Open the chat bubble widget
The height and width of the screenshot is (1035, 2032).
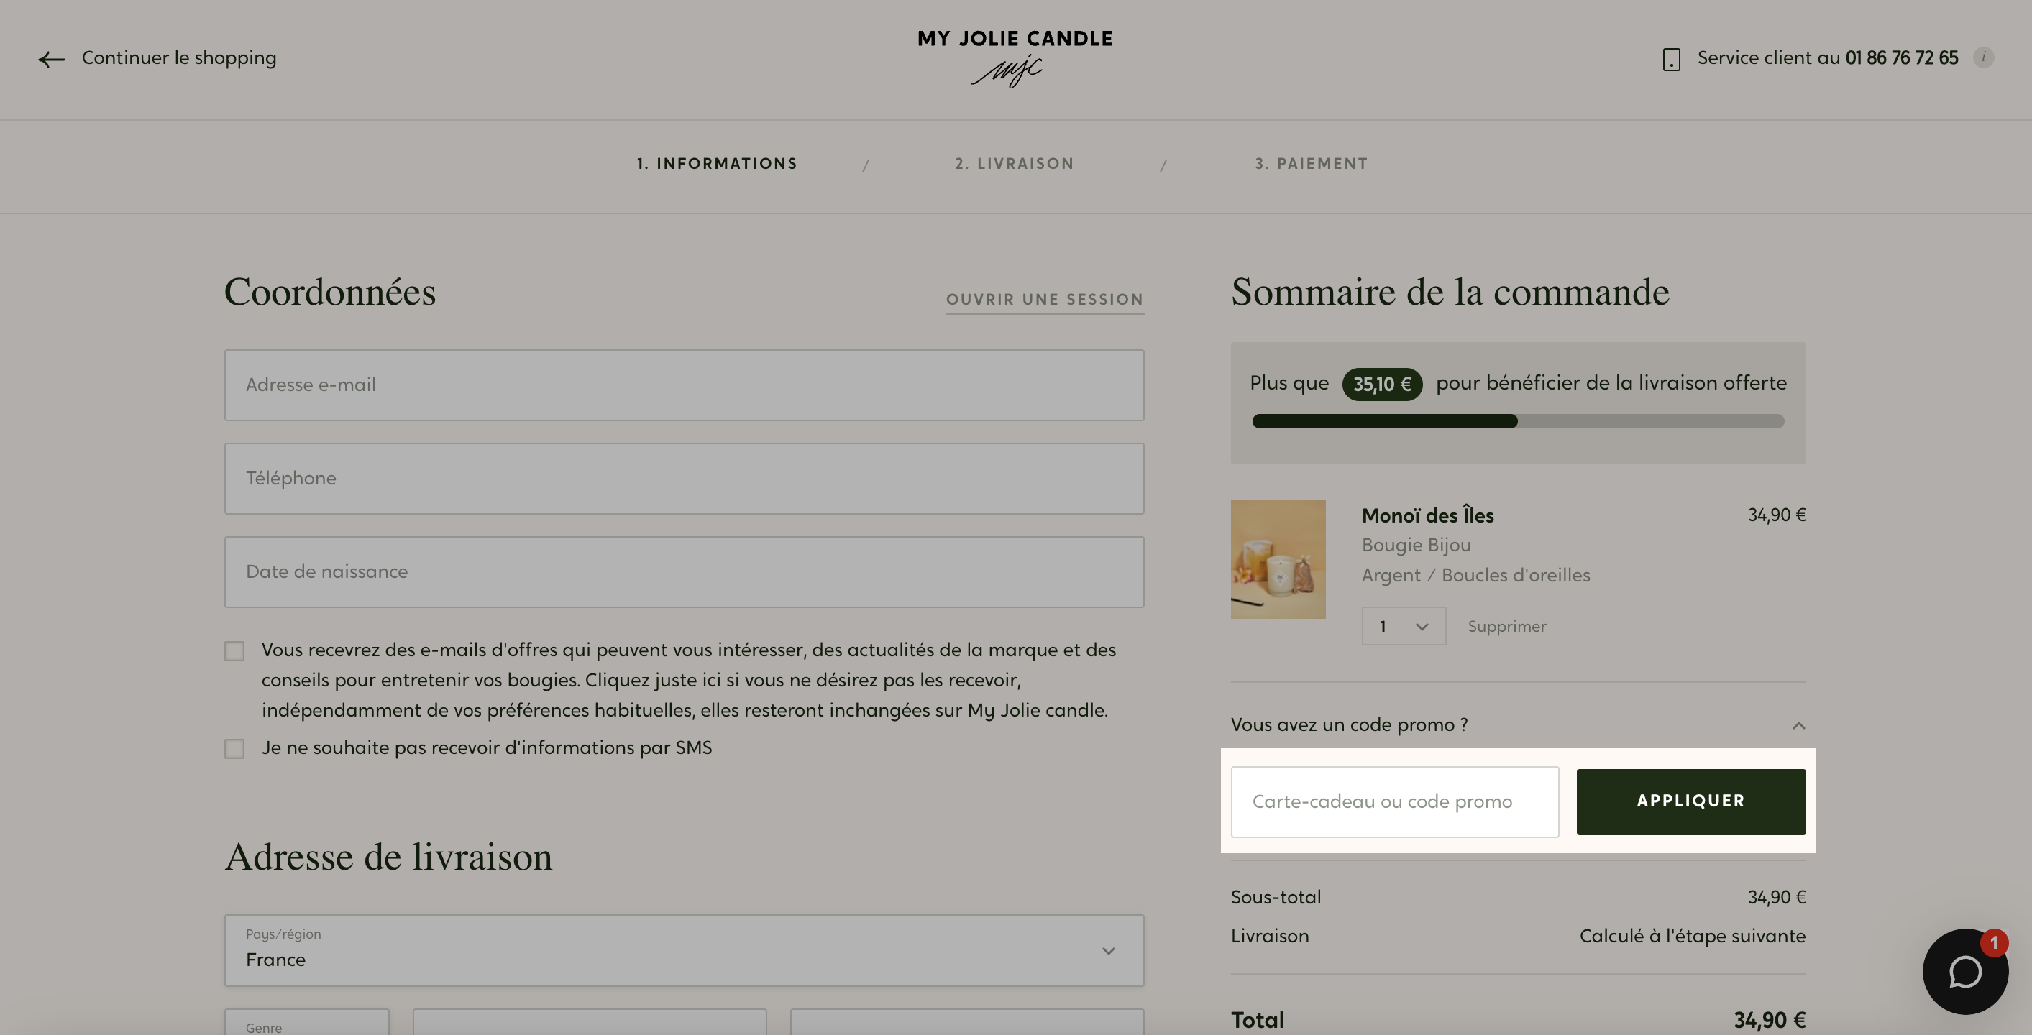[x=1965, y=971]
